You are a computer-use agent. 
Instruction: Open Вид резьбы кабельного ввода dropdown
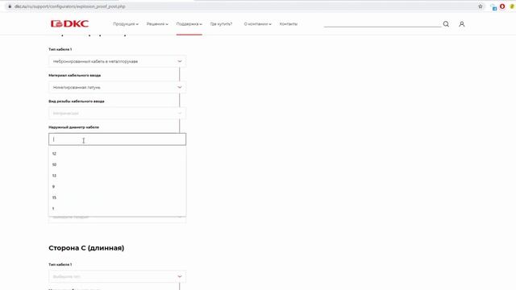tap(117, 113)
